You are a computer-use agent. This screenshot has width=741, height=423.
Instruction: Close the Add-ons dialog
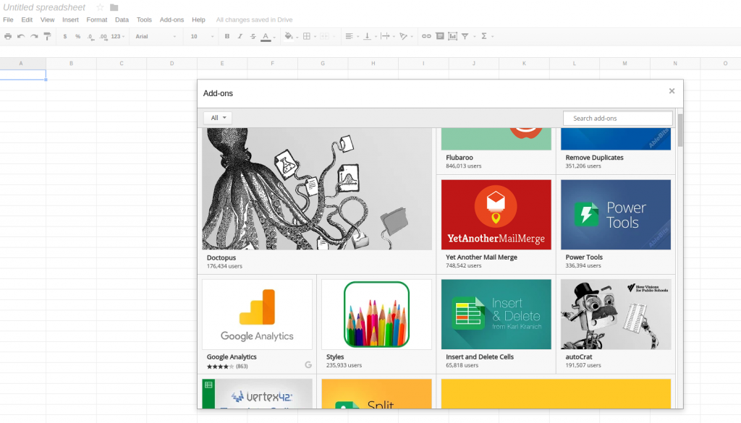pyautogui.click(x=672, y=91)
